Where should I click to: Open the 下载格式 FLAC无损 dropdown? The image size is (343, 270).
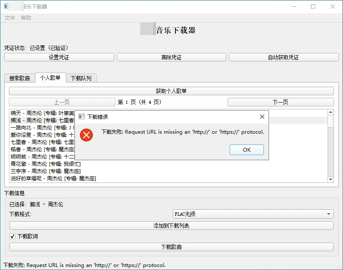253,214
